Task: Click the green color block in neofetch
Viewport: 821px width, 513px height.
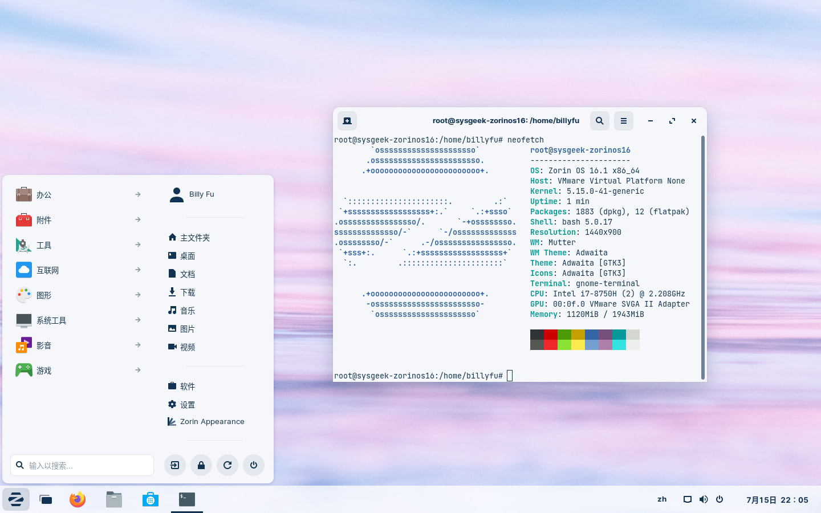Action: click(564, 335)
